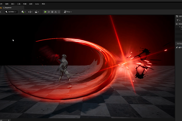Start Play-in-Editor with the green play button
The height and width of the screenshot is (121, 182).
pyautogui.click(x=45, y=12)
